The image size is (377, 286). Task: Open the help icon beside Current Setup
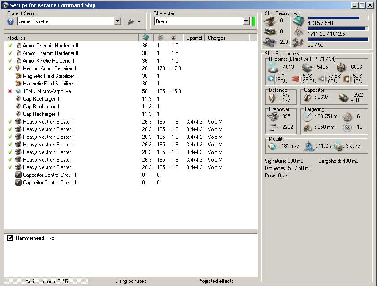(10, 21)
